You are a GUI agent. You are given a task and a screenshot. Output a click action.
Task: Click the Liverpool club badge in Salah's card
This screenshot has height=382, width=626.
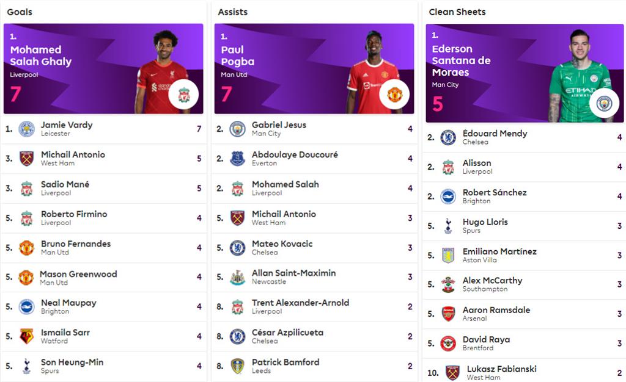pyautogui.click(x=183, y=95)
